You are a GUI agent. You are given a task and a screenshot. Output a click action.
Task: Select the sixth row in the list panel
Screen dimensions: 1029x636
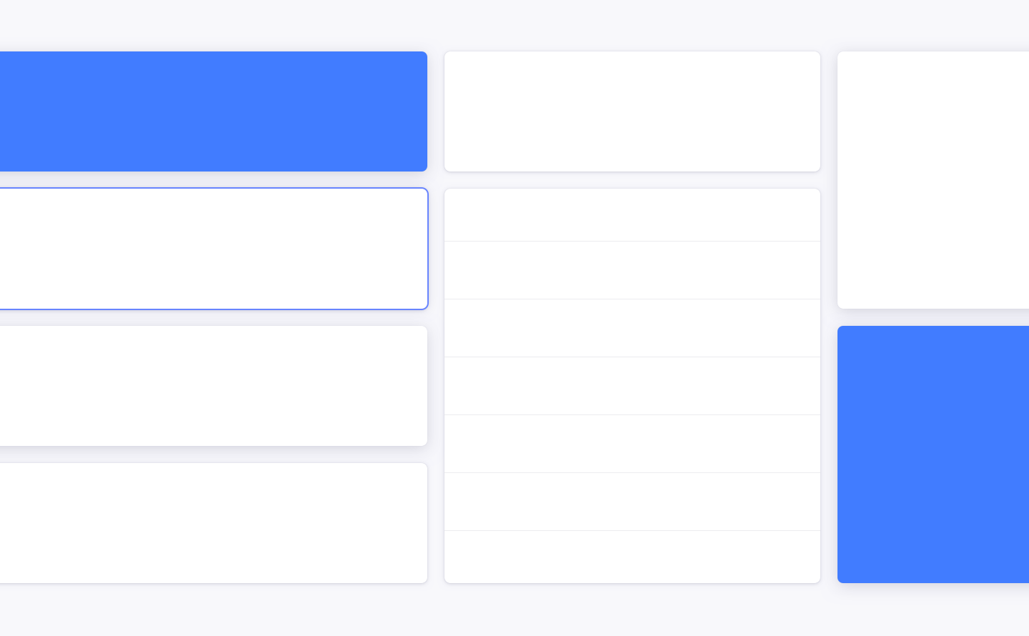(x=632, y=502)
